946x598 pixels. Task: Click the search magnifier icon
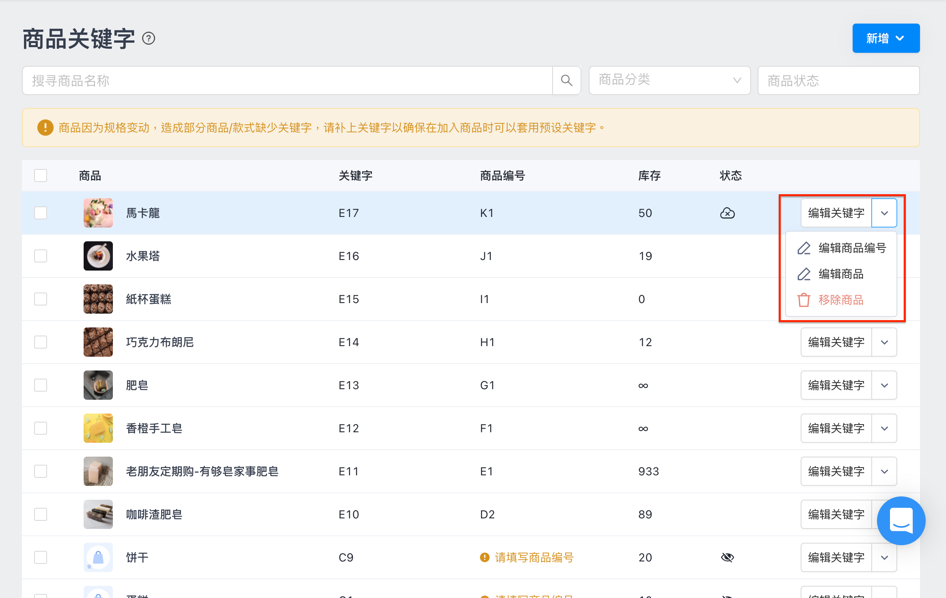pos(567,80)
